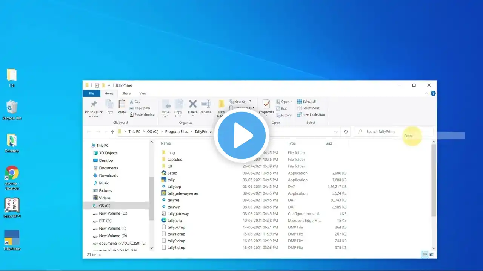Click the refresh button beside address bar
Image resolution: width=483 pixels, height=271 pixels.
(x=346, y=132)
